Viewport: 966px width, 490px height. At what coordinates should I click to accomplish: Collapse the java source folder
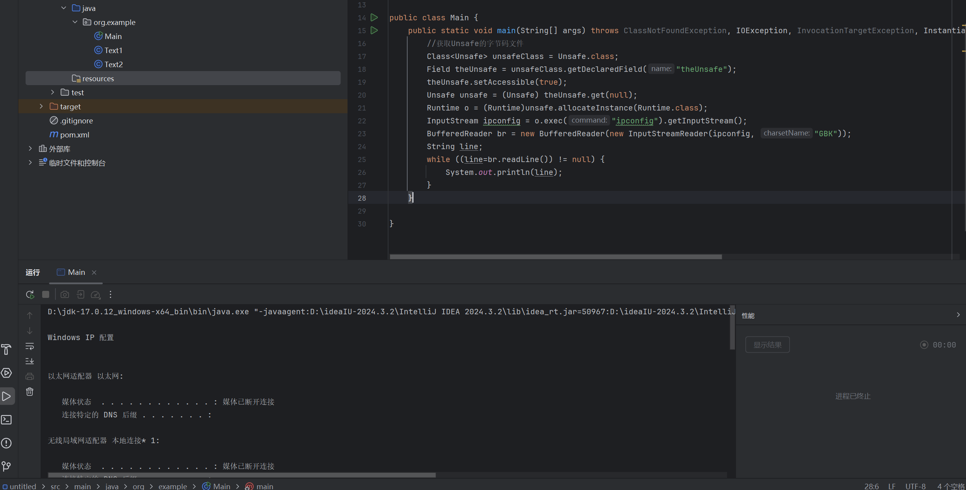point(64,7)
